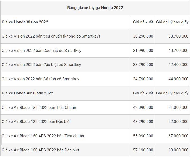Click the Vision 2022 bản Cá tính label
This screenshot has height=157, width=191.
point(40,79)
